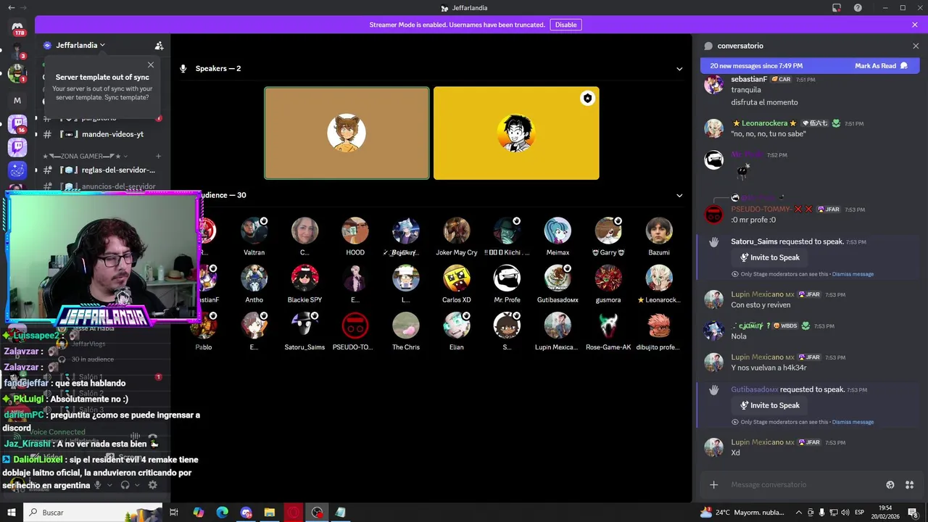Toggle headphones deafen in user panel
The width and height of the screenshot is (928, 522).
(125, 485)
